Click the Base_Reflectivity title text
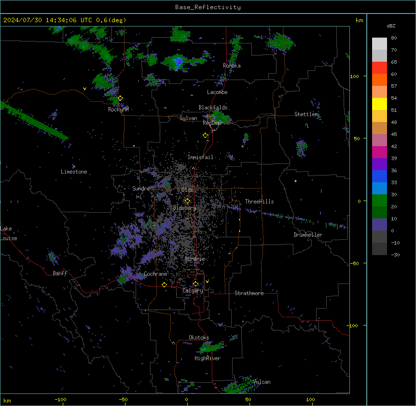 point(208,7)
